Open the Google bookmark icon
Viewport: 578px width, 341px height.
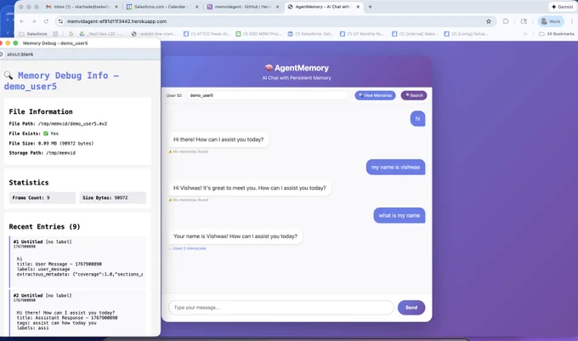pyautogui.click(x=71, y=34)
